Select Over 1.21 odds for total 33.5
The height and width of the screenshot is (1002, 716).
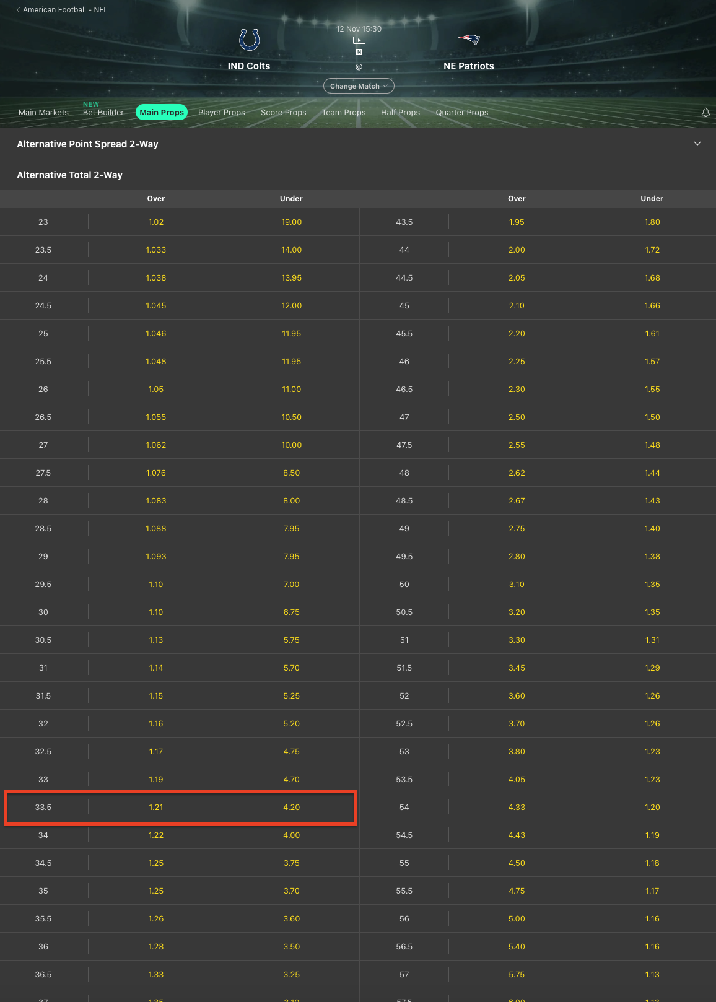click(156, 808)
